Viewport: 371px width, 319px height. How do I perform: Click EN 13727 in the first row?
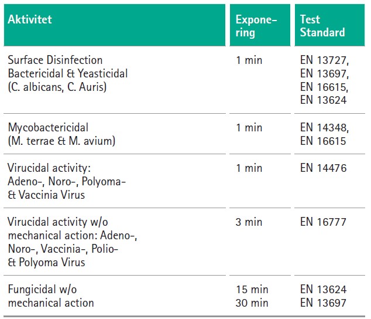click(324, 60)
